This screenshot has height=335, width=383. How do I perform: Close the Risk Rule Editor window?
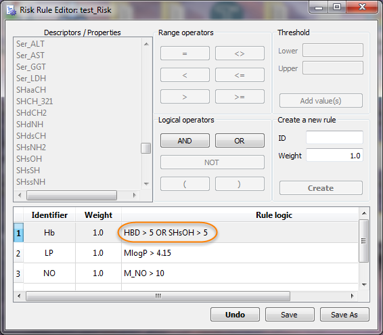(362, 7)
